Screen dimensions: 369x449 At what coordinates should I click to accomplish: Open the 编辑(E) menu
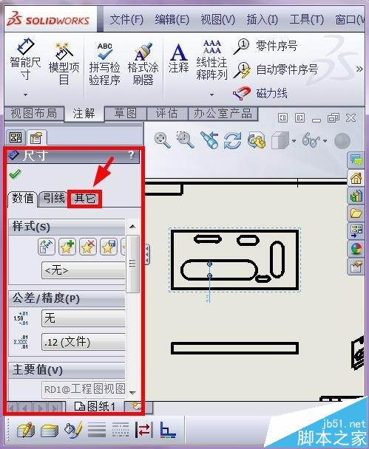coord(172,20)
